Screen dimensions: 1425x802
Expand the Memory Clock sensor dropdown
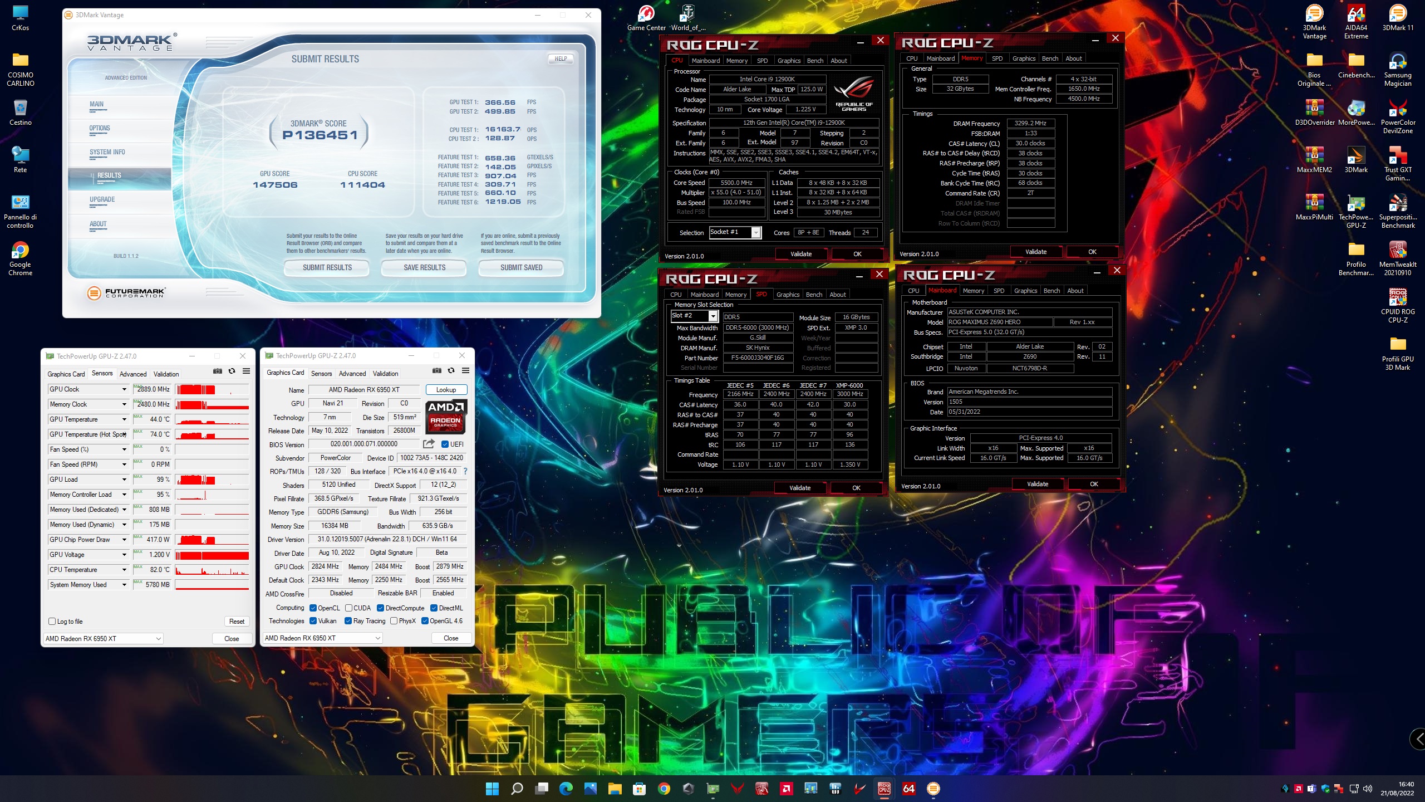tap(124, 404)
